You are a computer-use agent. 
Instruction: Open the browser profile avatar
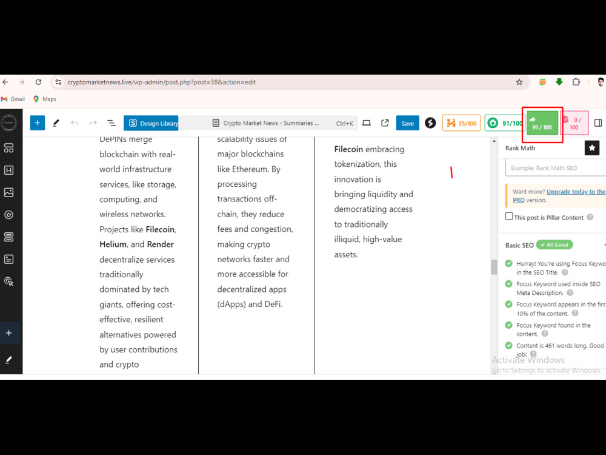601,82
